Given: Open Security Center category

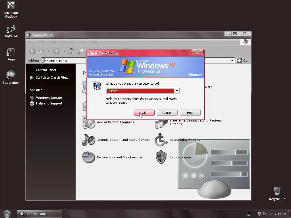Looking at the screenshot, I should click(181, 157).
